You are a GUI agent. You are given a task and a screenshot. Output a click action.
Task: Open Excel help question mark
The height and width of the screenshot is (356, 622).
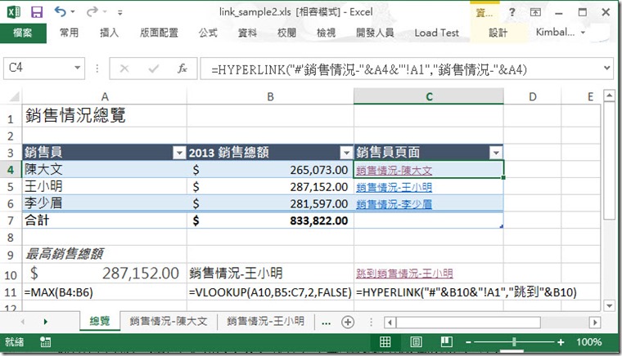point(512,12)
